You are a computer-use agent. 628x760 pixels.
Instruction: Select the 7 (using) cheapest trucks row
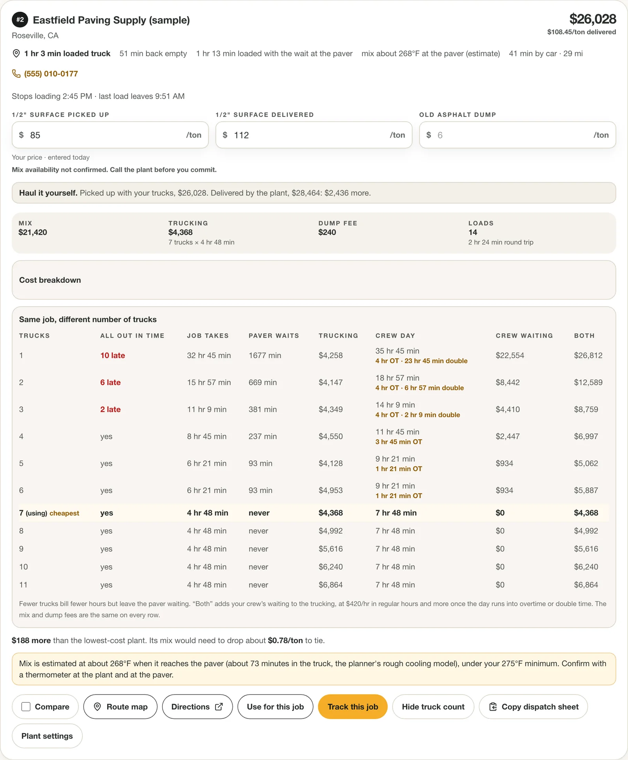pyautogui.click(x=314, y=513)
